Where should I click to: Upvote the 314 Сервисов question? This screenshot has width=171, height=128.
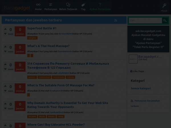[5, 64]
